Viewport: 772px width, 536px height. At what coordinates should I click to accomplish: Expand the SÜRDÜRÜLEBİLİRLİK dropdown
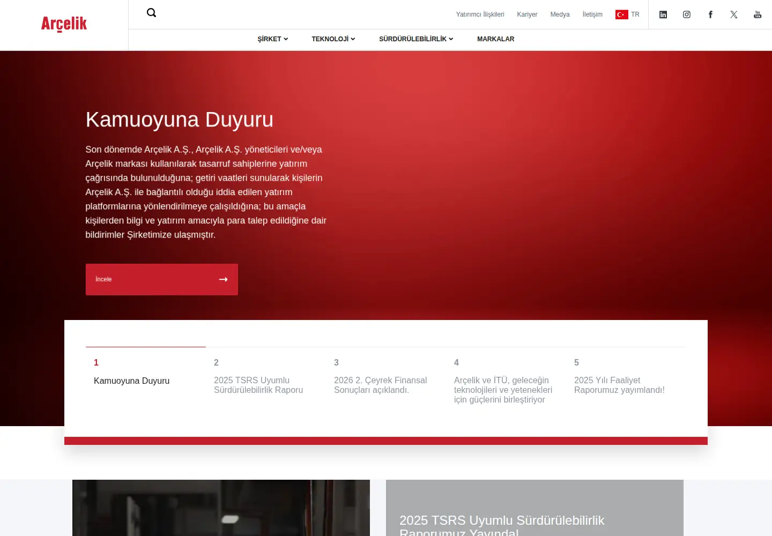tap(416, 39)
